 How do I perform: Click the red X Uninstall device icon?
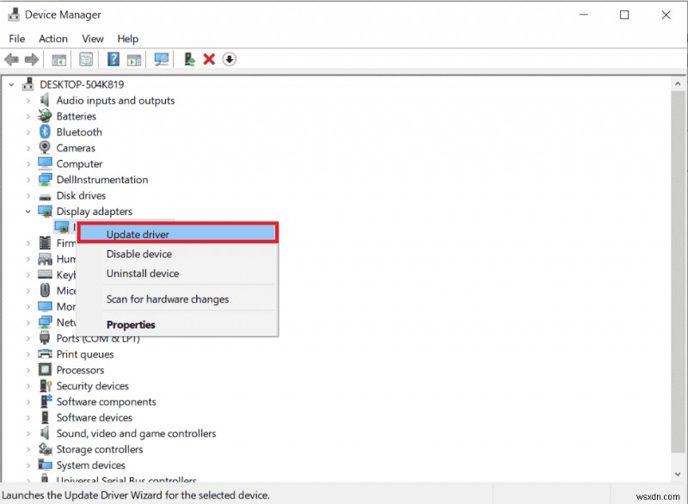pyautogui.click(x=209, y=59)
